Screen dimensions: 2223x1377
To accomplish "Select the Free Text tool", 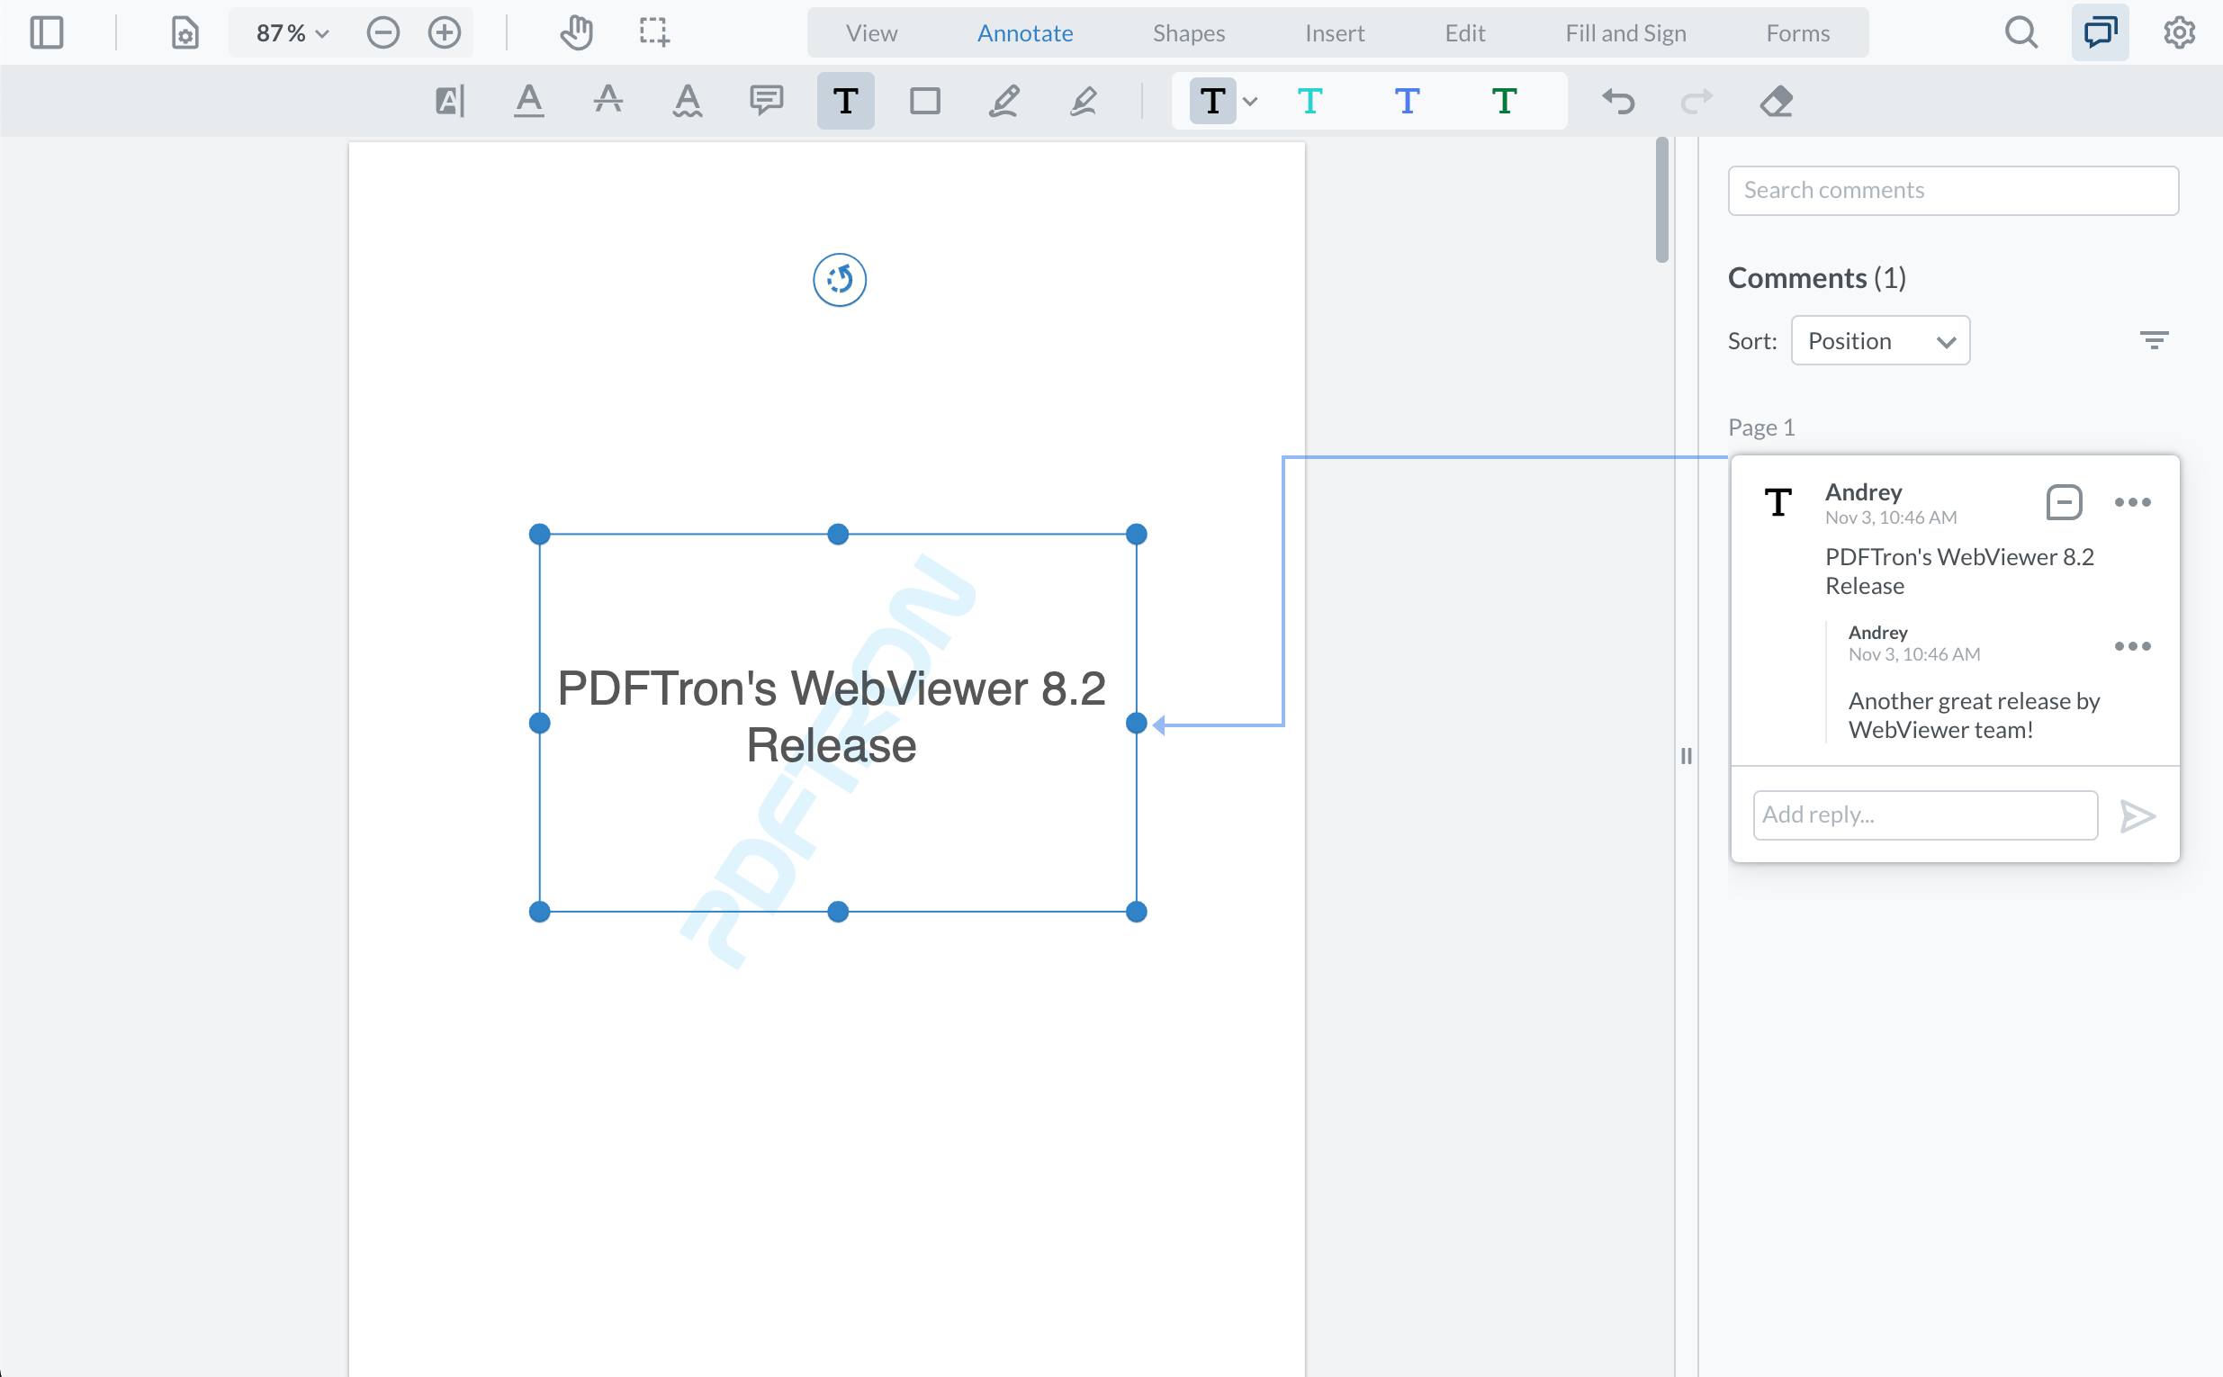I will click(845, 100).
